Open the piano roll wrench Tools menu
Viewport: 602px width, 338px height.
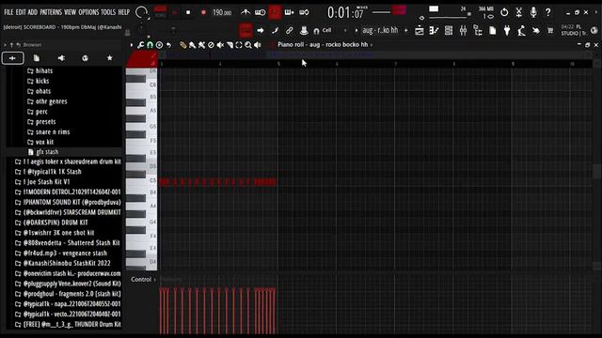click(140, 45)
